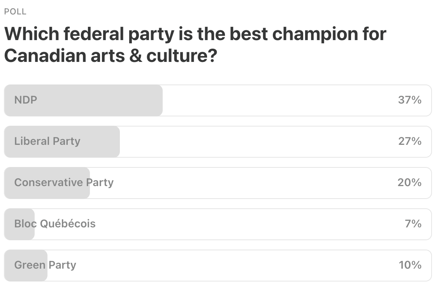
Task: Click the gray filled Conservative Party bar
Action: click(x=47, y=183)
